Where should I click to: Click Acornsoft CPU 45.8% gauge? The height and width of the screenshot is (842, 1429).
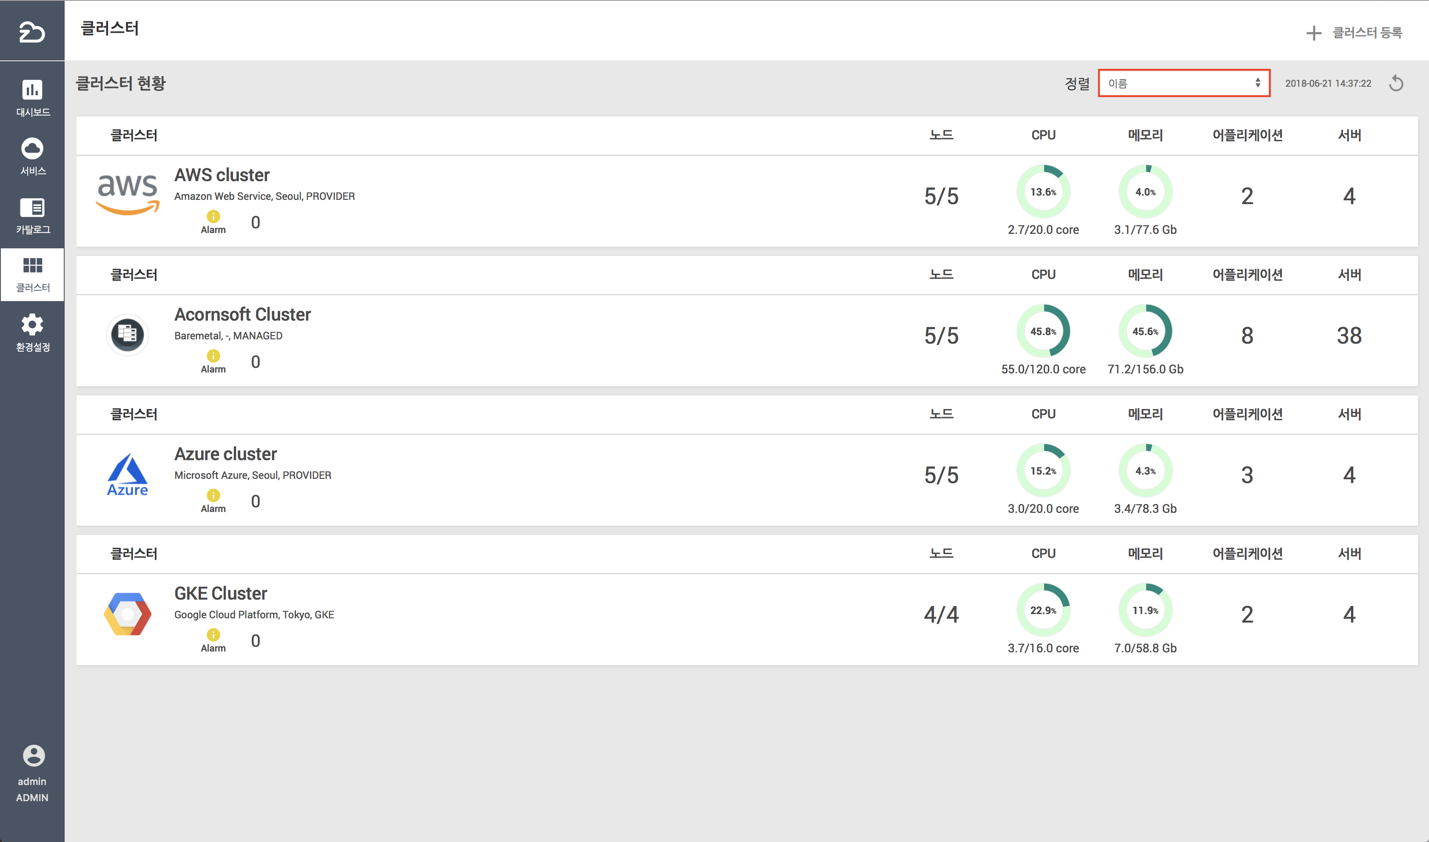pyautogui.click(x=1043, y=331)
